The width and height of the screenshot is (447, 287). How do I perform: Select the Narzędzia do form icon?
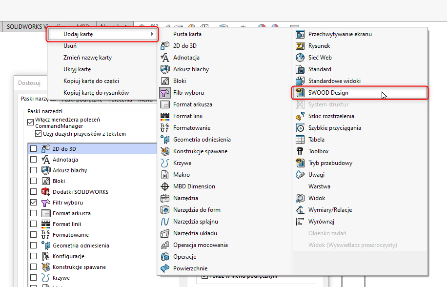165,210
